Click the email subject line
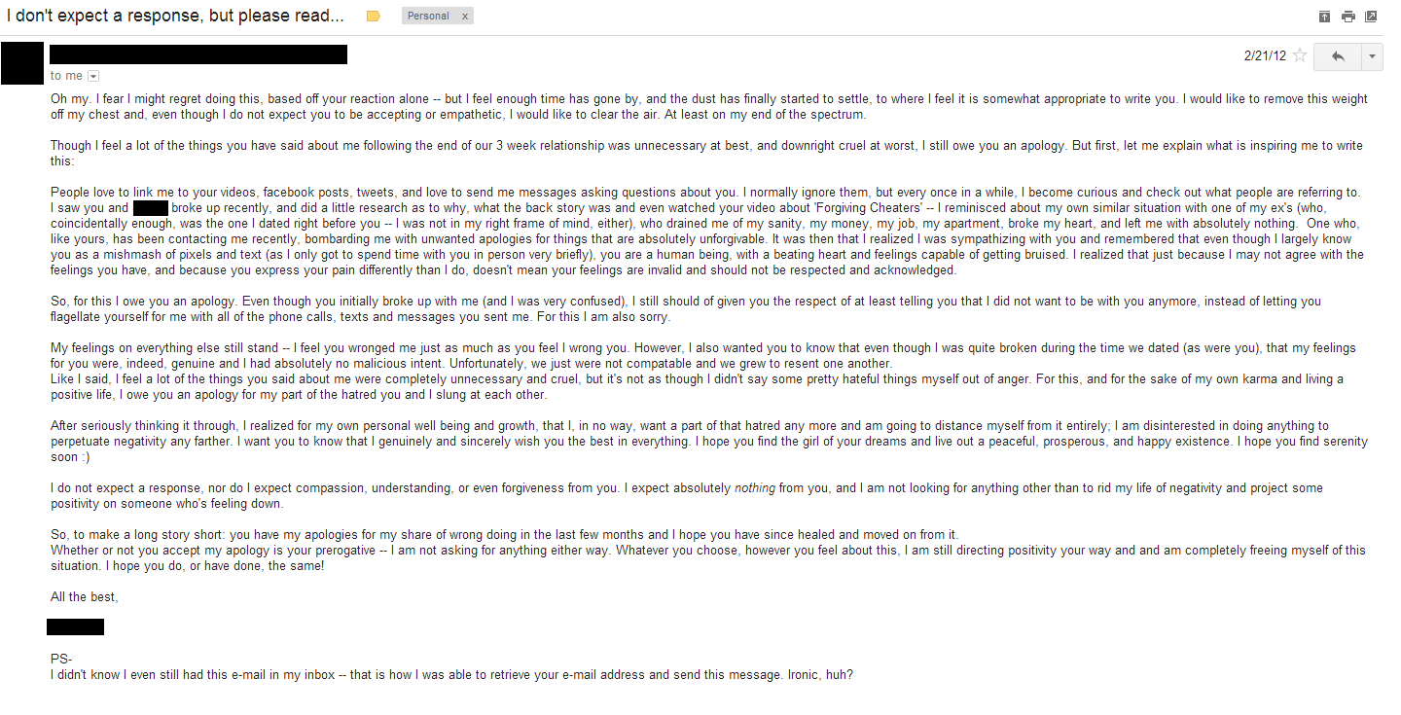1401x715 pixels. click(175, 17)
